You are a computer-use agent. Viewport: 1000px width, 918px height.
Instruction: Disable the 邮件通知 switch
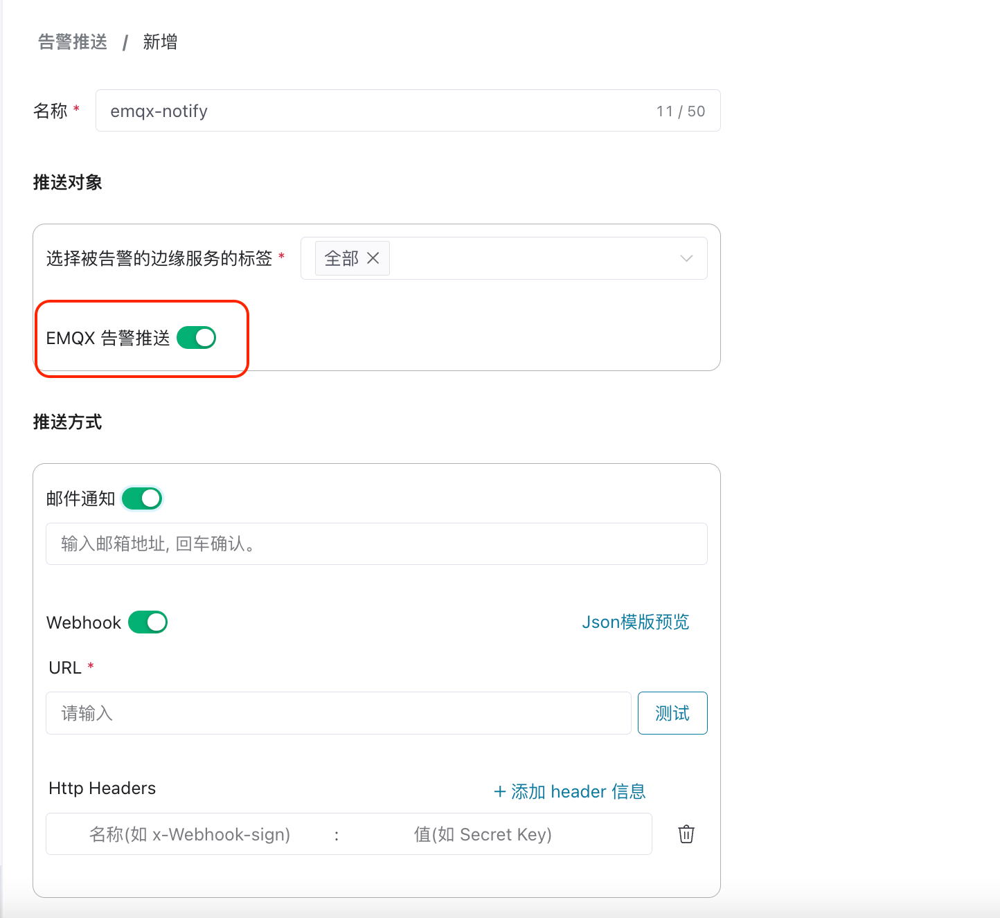(142, 498)
